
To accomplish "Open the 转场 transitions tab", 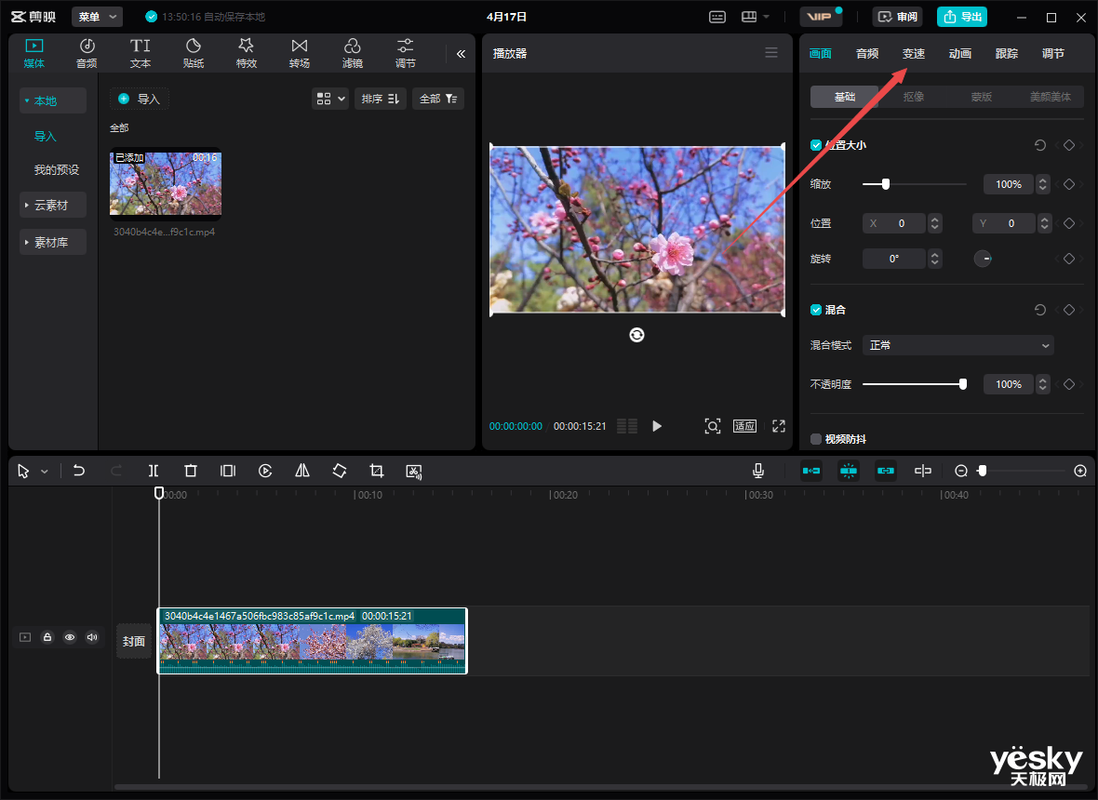I will 299,53.
